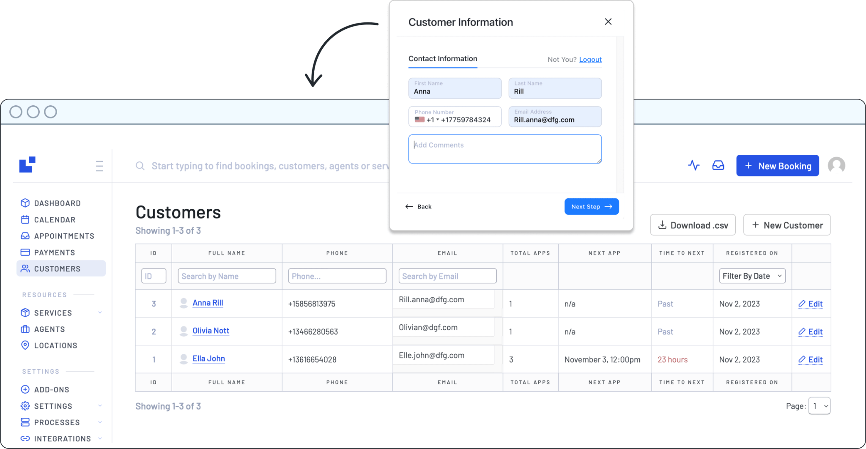
Task: Click Ella John's avatar icon
Action: pyautogui.click(x=184, y=359)
